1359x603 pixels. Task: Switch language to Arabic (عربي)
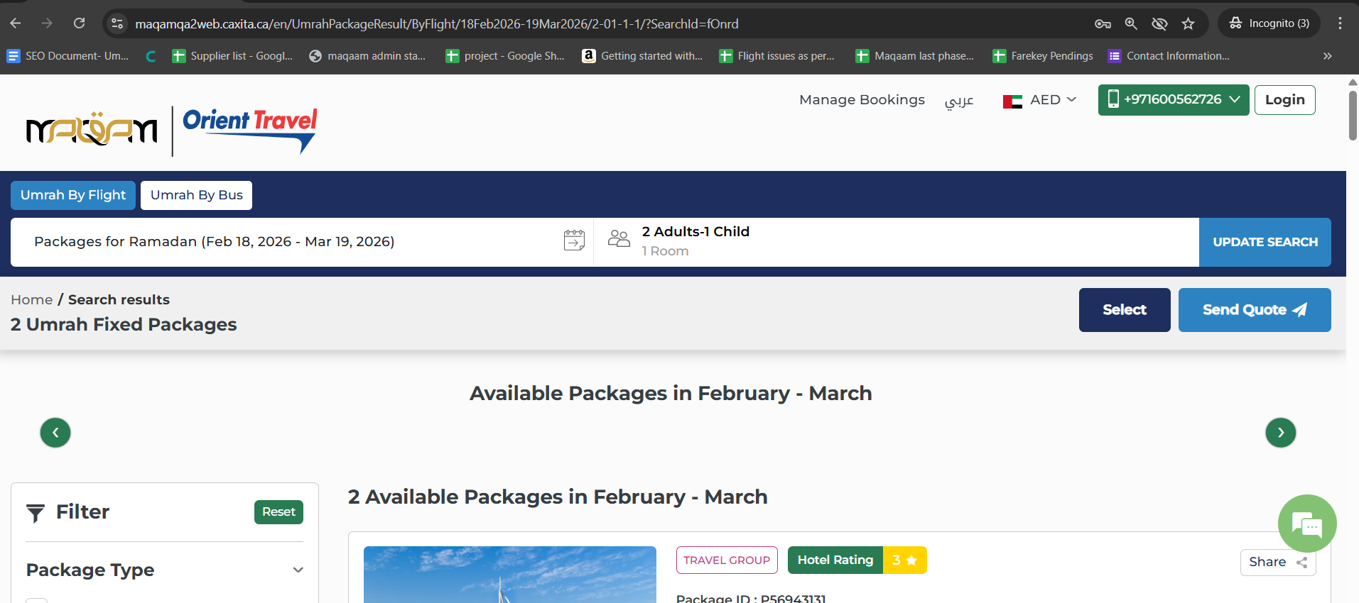pos(958,101)
